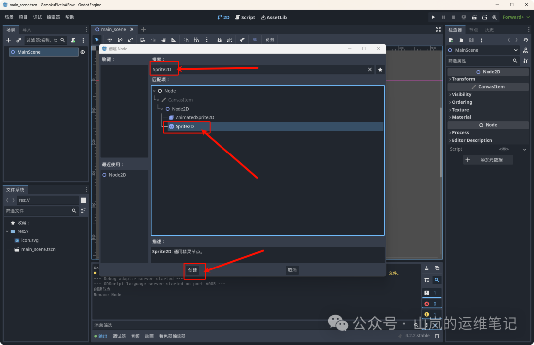Image resolution: width=534 pixels, height=345 pixels.
Task: Open Forward+ renderer dropdown
Action: [516, 17]
